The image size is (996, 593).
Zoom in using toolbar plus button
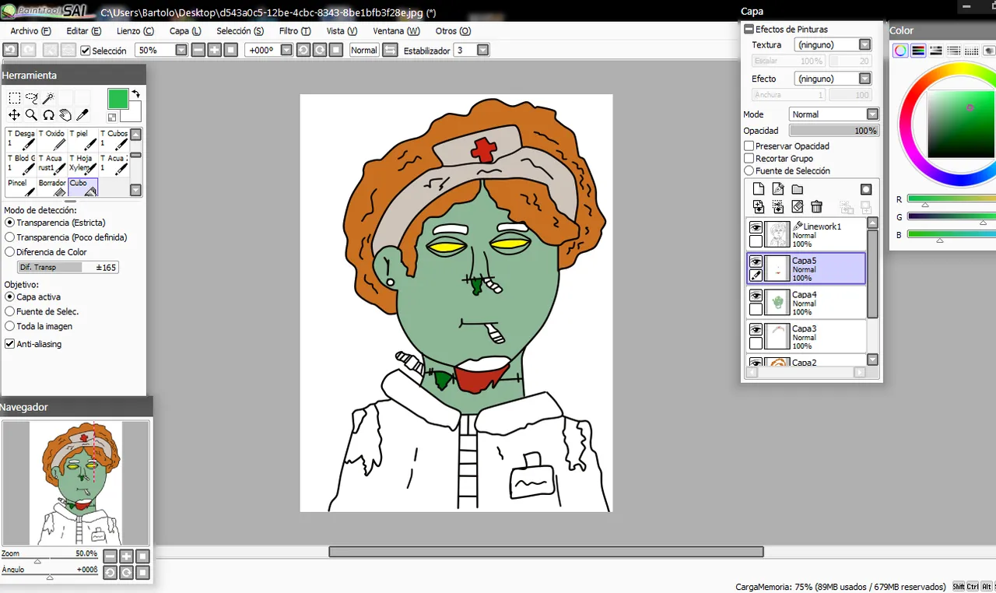(x=216, y=50)
